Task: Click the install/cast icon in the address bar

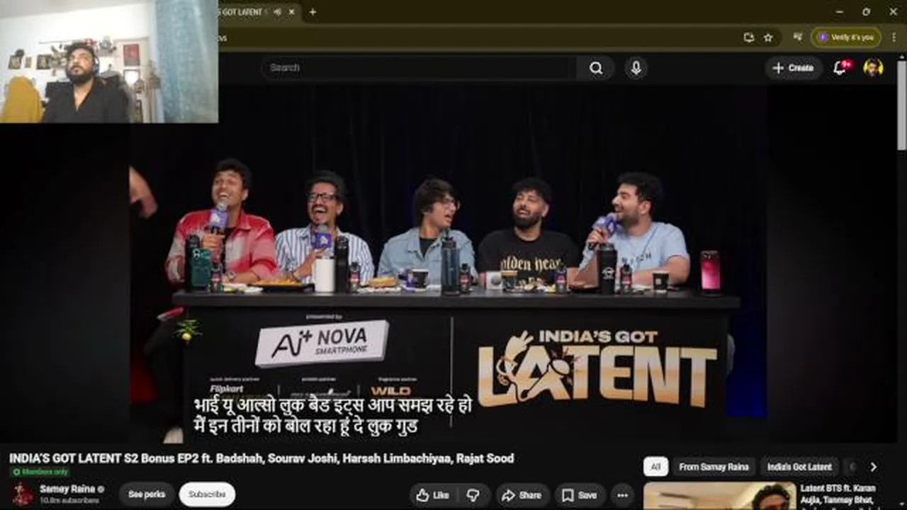Action: tap(749, 38)
